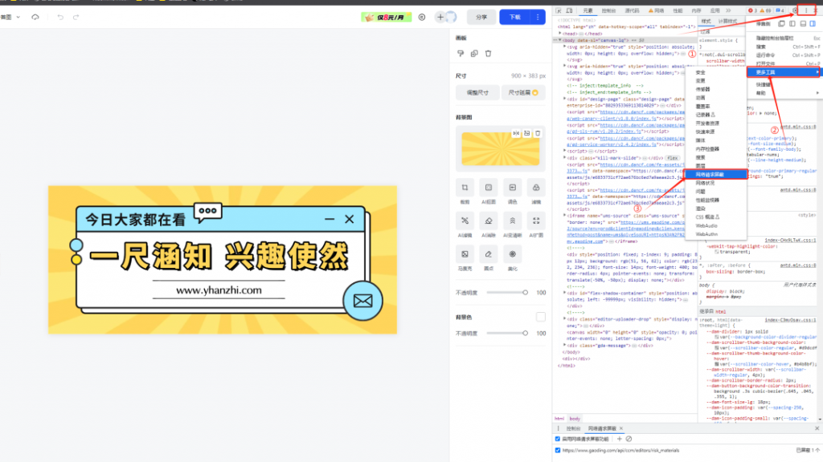Image resolution: width=823 pixels, height=462 pixels.
Task: Click the banner heading 一尺涵知 兴趣使然
Action: 219,257
